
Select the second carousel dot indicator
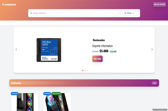pyautogui.click(x=83, y=71)
